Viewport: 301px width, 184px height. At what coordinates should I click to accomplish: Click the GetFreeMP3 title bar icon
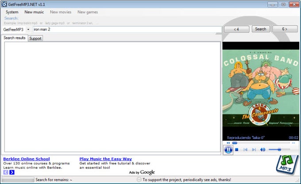pyautogui.click(x=4, y=4)
